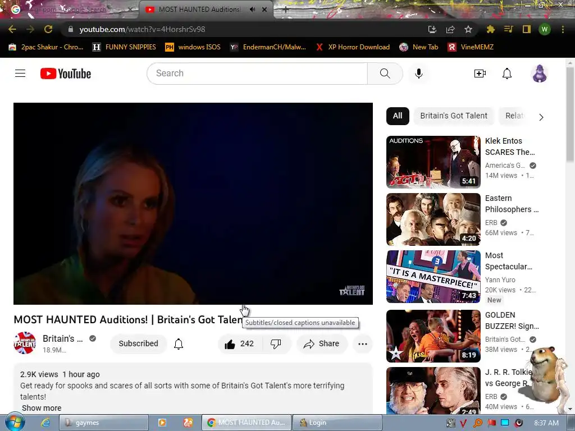Open a new browser tab
This screenshot has width=575, height=431.
(286, 10)
